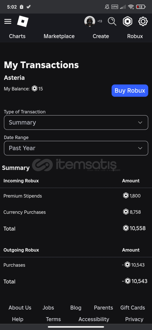This screenshot has height=330, width=152.
Task: Tap the Roblox logo icon
Action: click(23, 21)
